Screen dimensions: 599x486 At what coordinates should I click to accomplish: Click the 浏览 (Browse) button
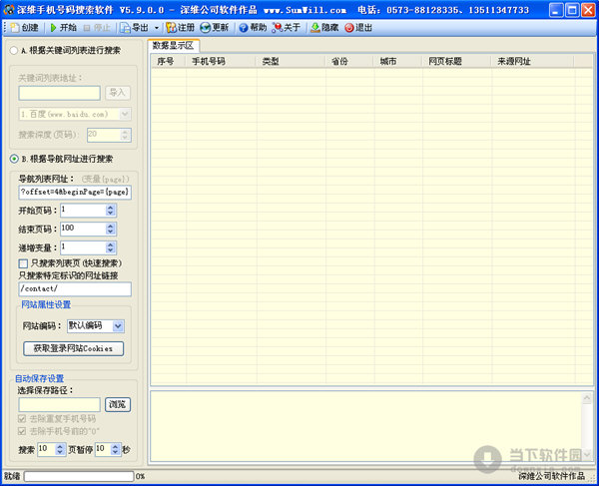(118, 405)
